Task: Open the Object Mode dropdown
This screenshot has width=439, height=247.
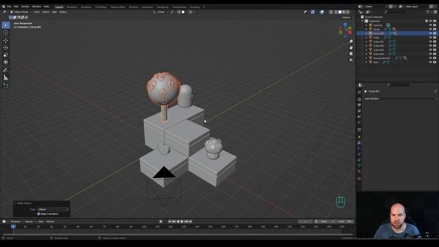Action: (x=21, y=12)
